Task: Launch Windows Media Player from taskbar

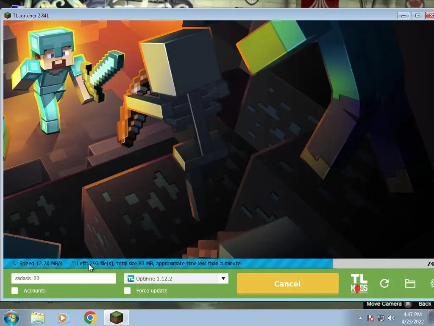Action: [64, 318]
